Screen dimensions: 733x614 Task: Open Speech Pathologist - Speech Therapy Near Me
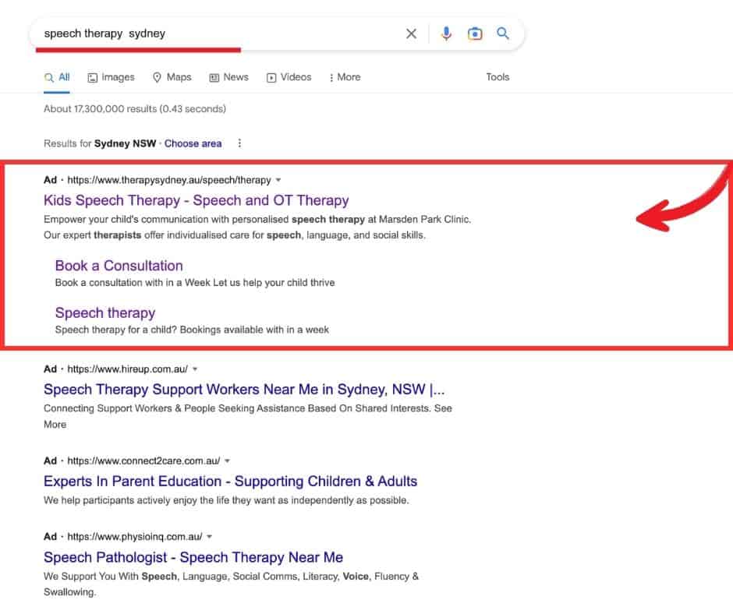click(193, 557)
